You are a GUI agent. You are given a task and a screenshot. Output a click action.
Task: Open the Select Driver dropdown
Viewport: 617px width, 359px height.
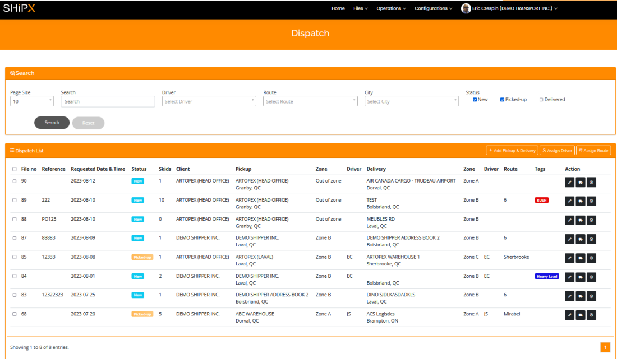click(x=209, y=101)
